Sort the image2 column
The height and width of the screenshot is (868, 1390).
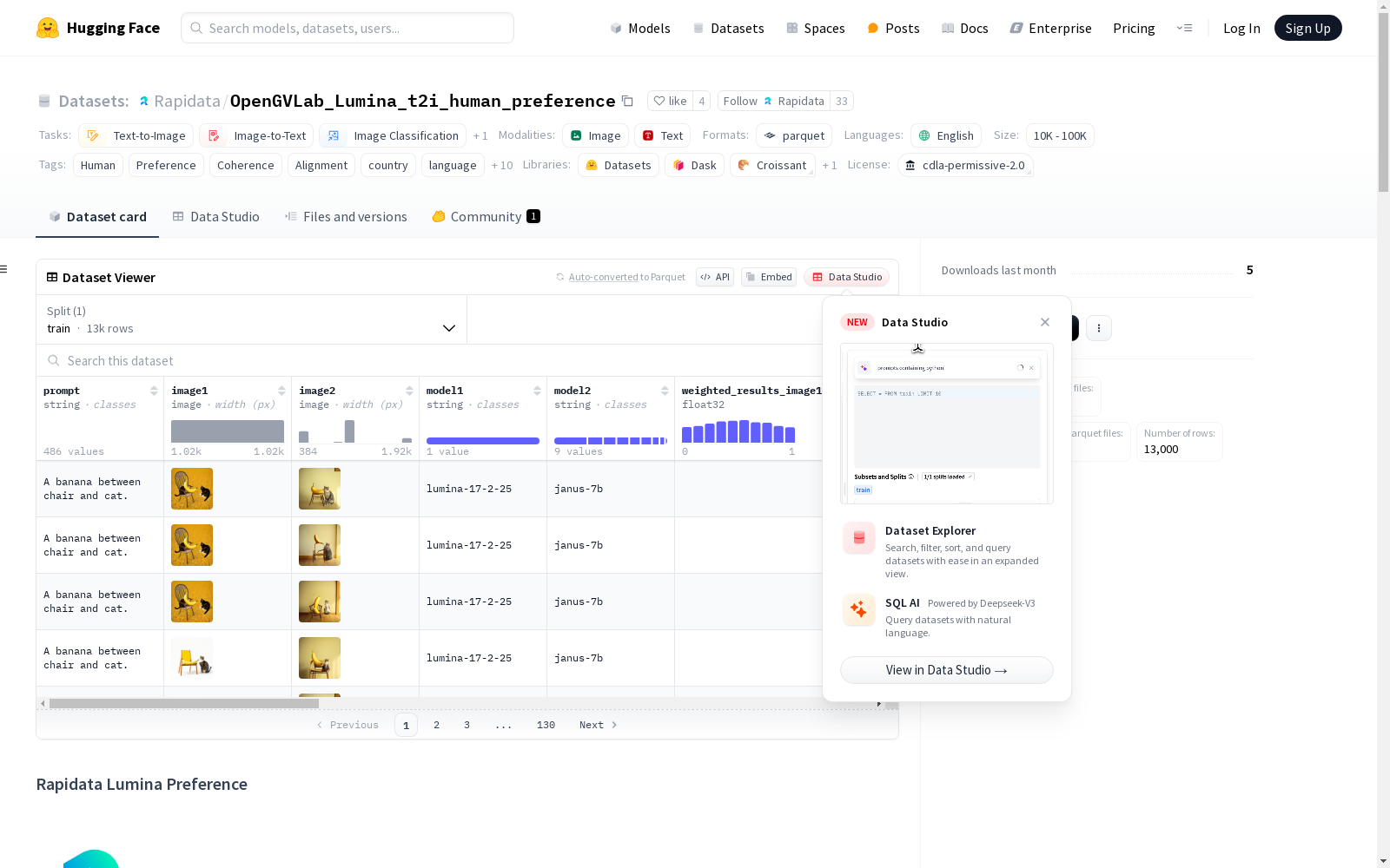409,391
